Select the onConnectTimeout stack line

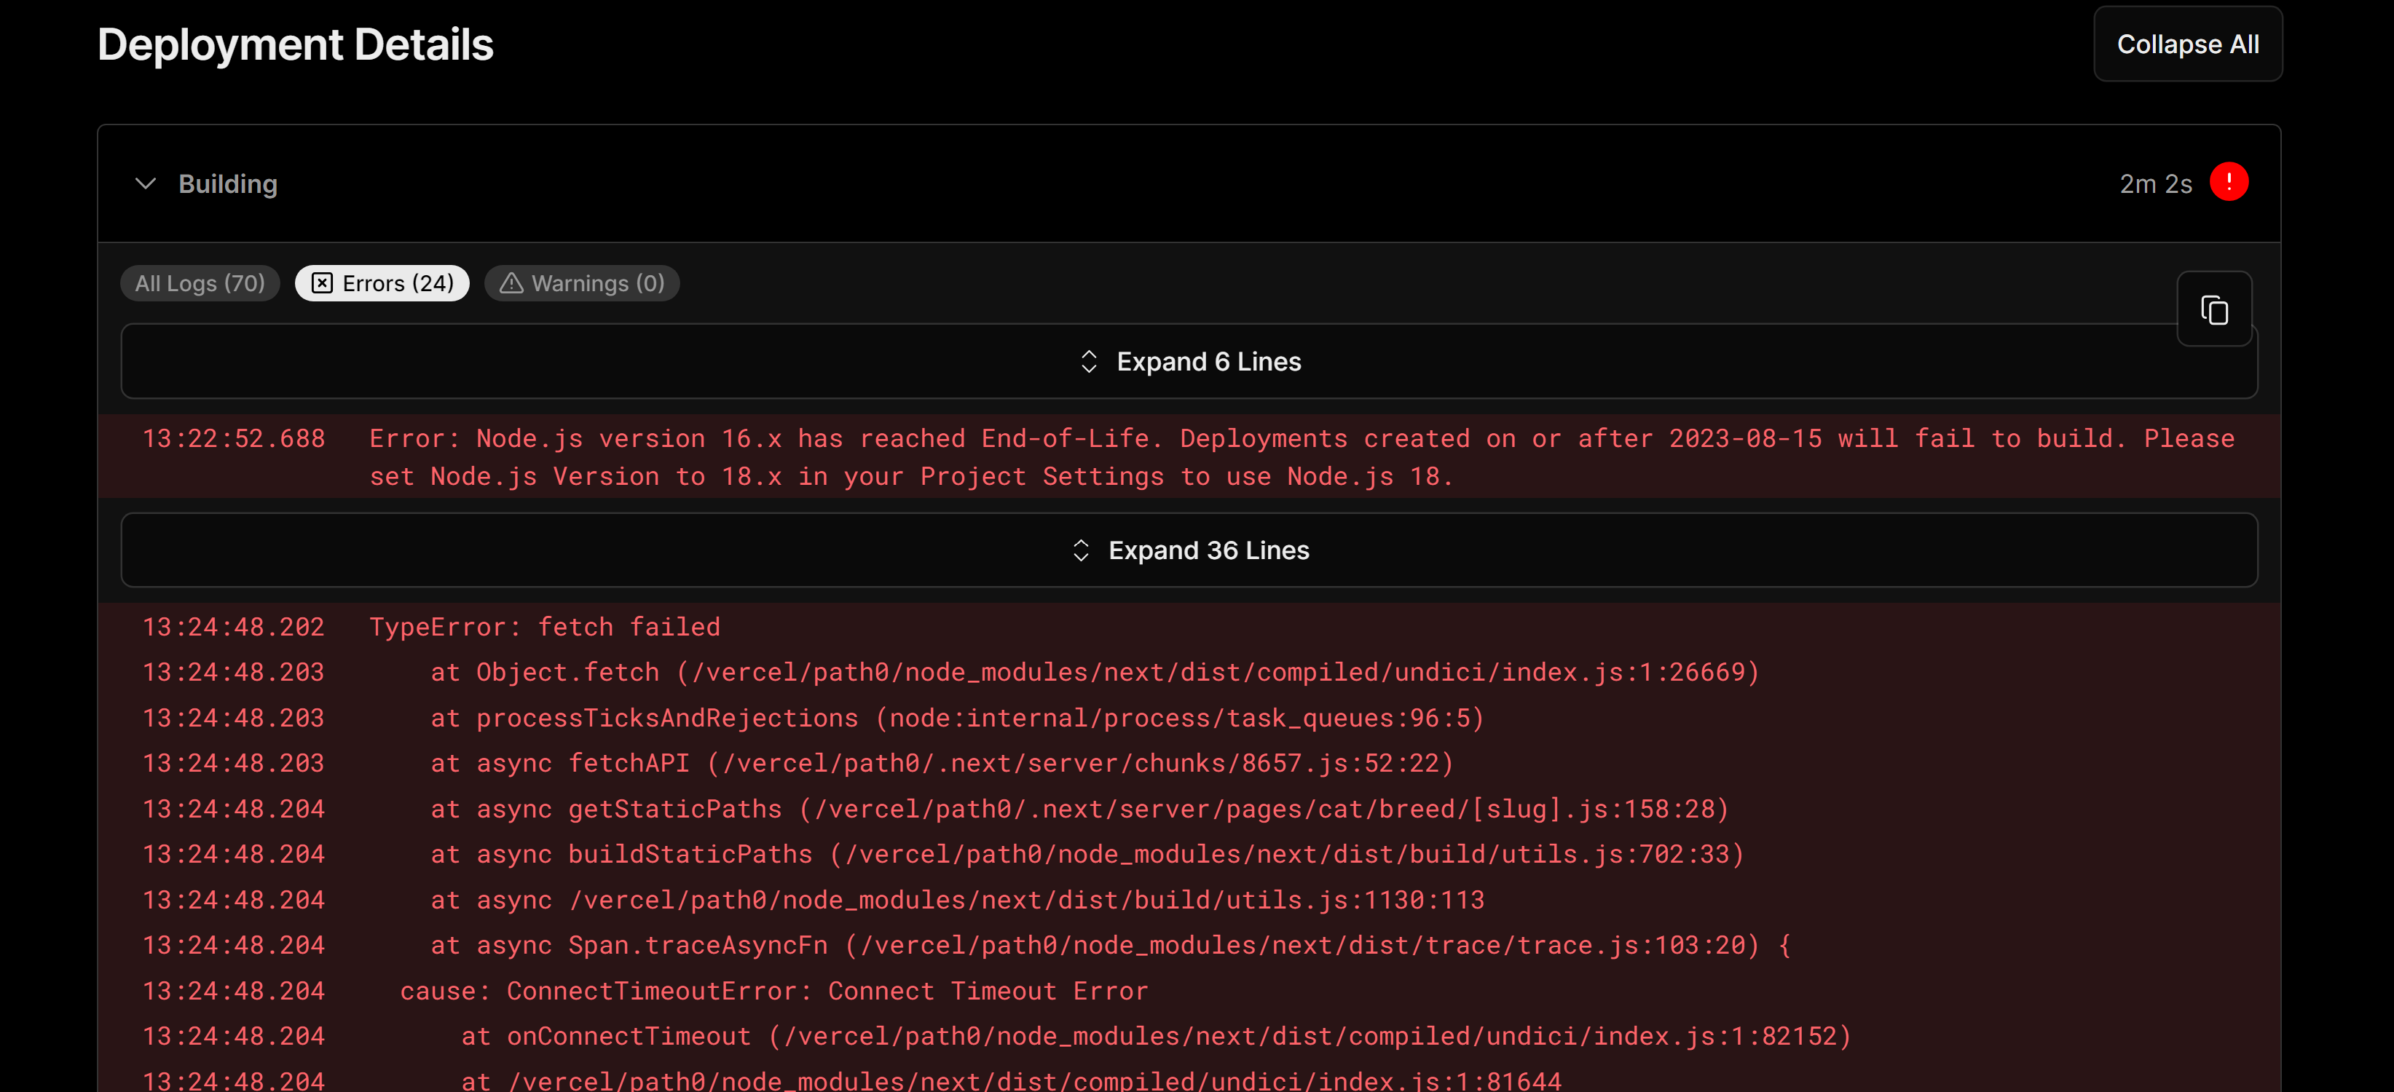click(1156, 1036)
